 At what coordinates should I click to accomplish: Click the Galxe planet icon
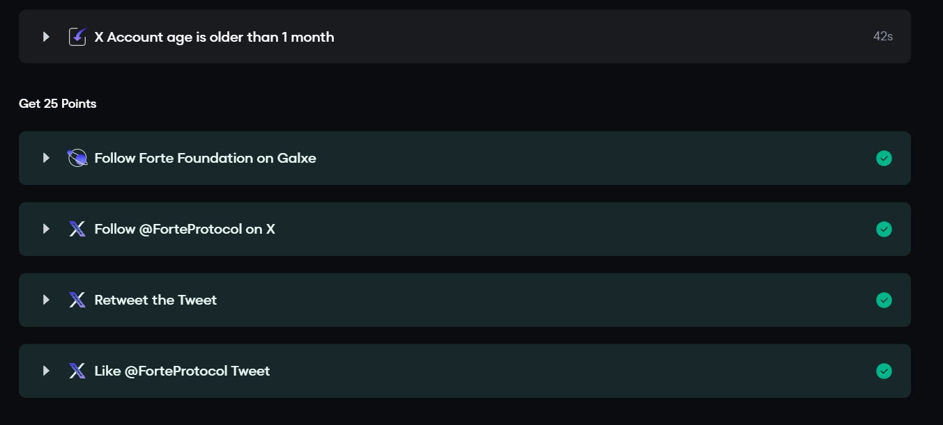[x=77, y=158]
